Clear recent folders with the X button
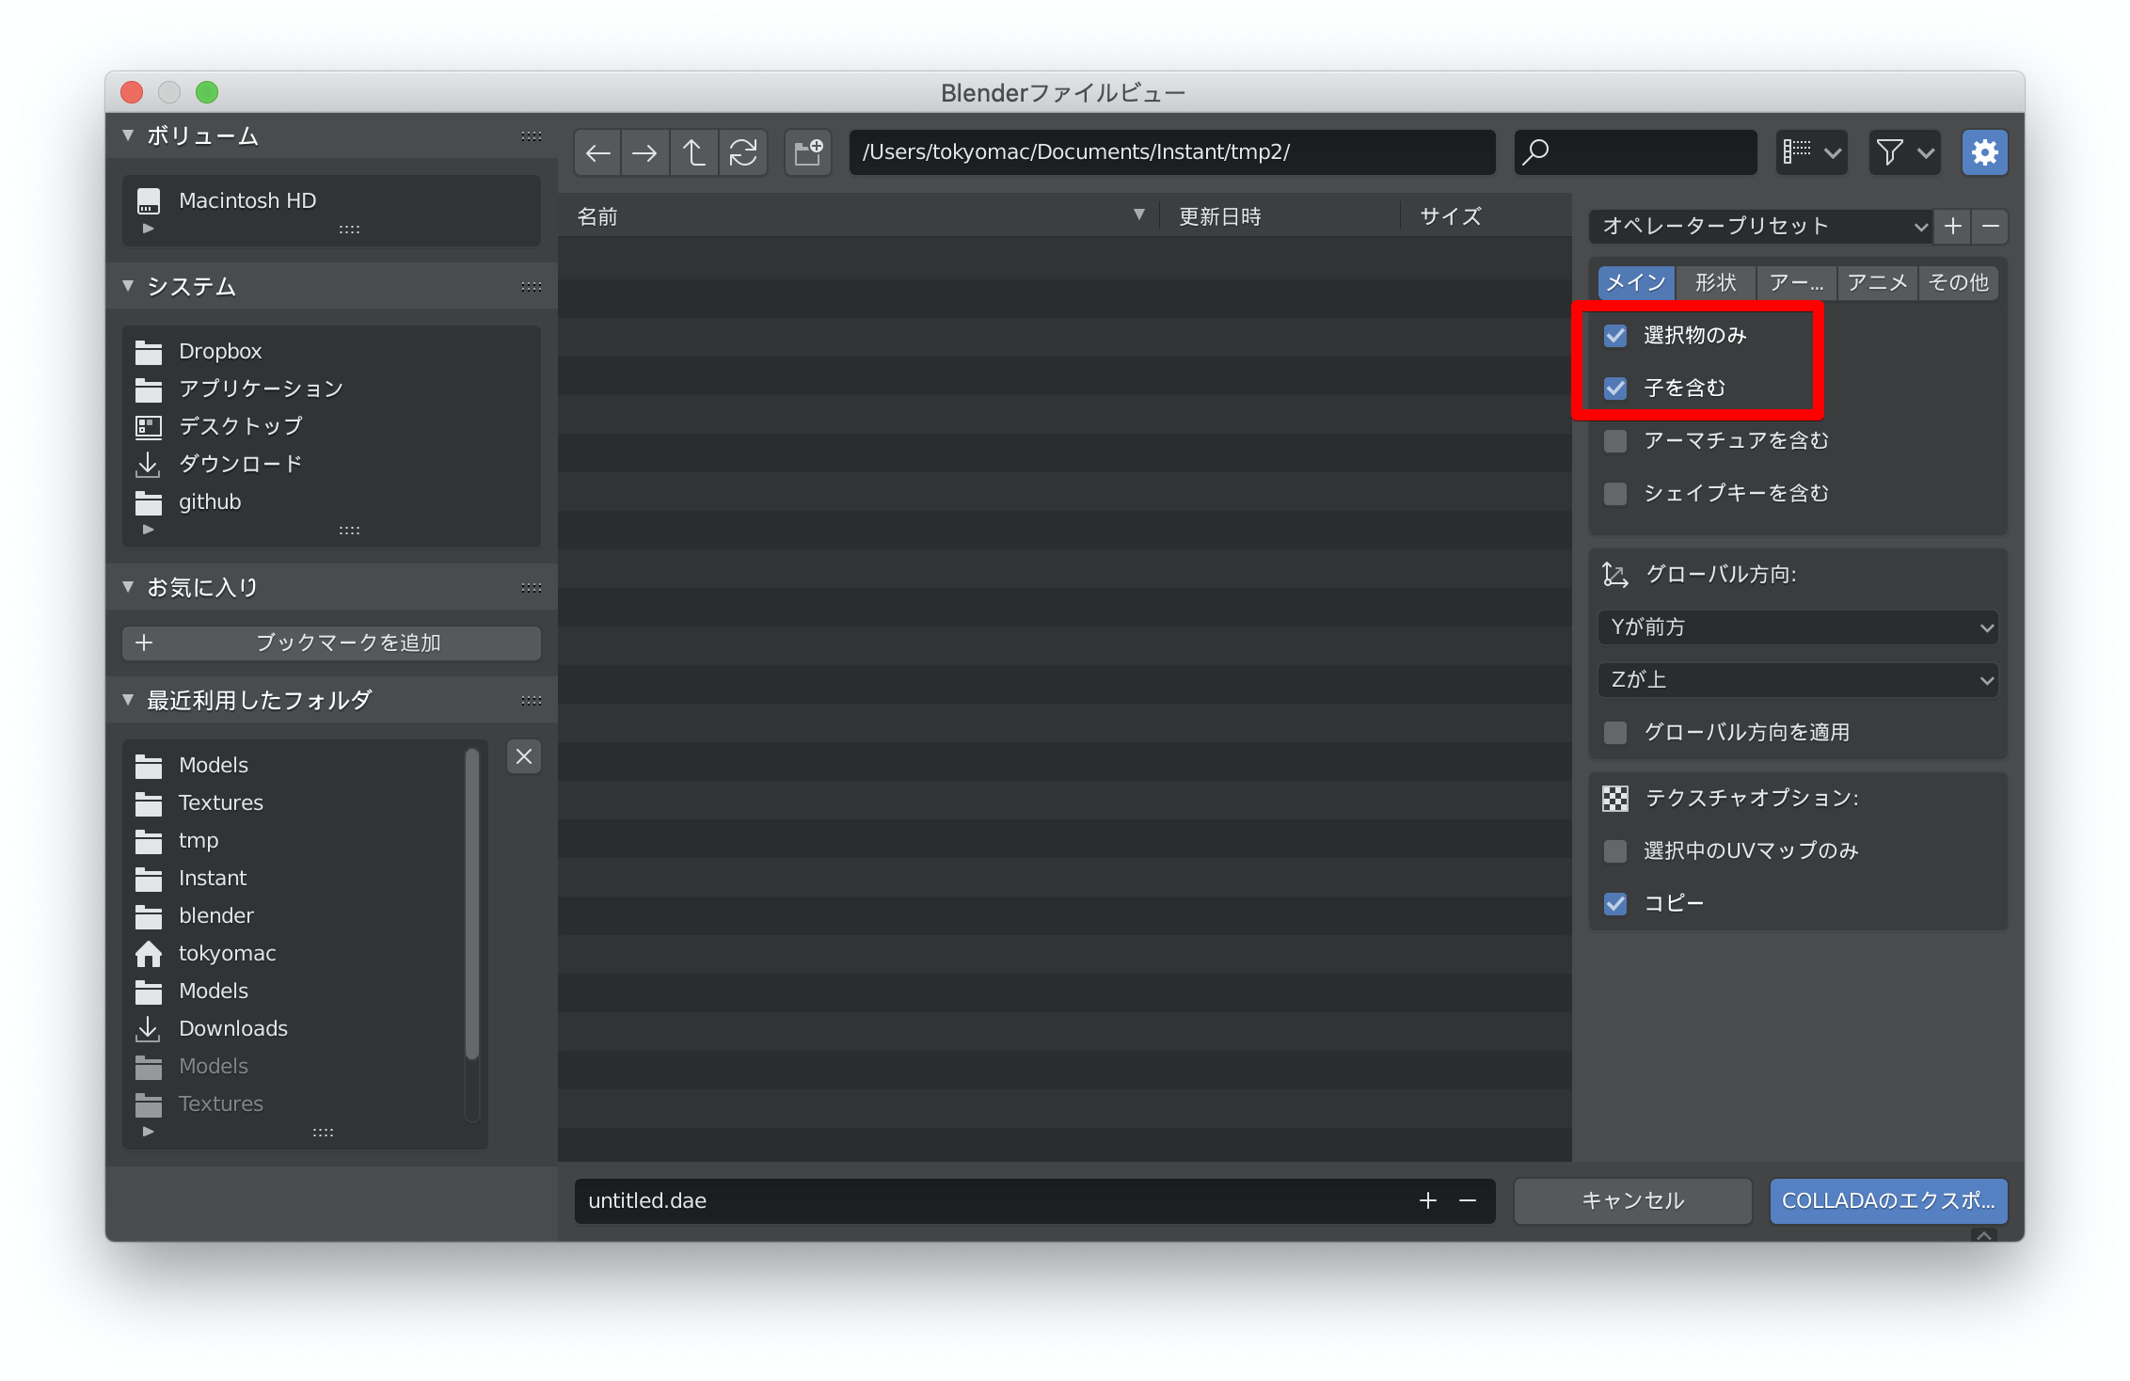 524,756
